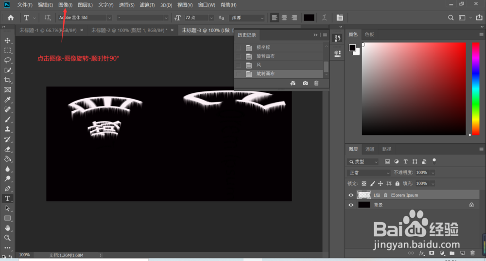The width and height of the screenshot is (486, 261).
Task: Select the Spot Healing Brush tool
Action: (x=7, y=110)
